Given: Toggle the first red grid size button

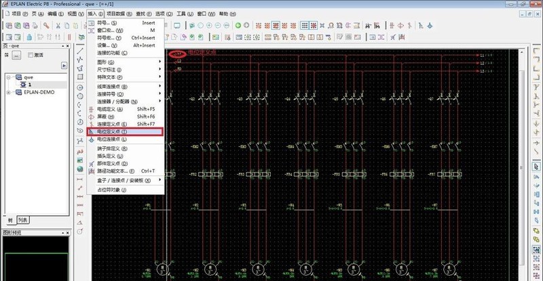Looking at the screenshot, I should pyautogui.click(x=259, y=26).
